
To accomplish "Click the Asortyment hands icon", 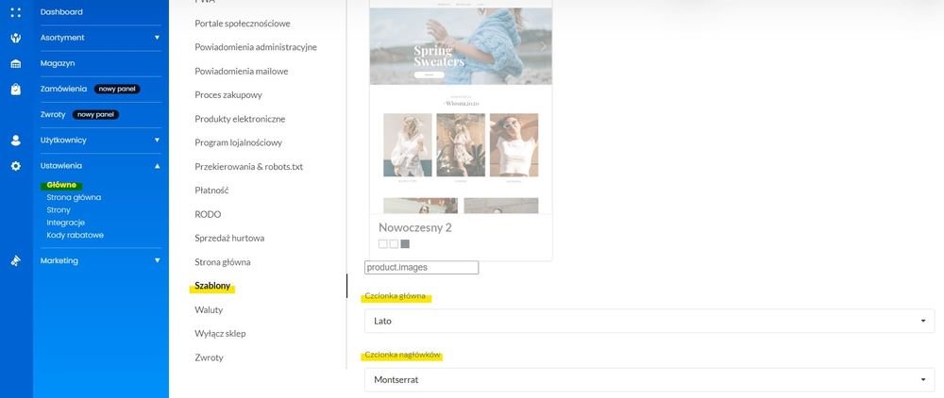I will 16,38.
